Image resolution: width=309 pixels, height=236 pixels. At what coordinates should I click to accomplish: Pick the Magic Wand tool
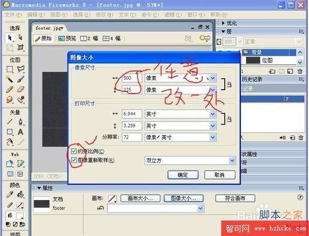tap(9, 79)
